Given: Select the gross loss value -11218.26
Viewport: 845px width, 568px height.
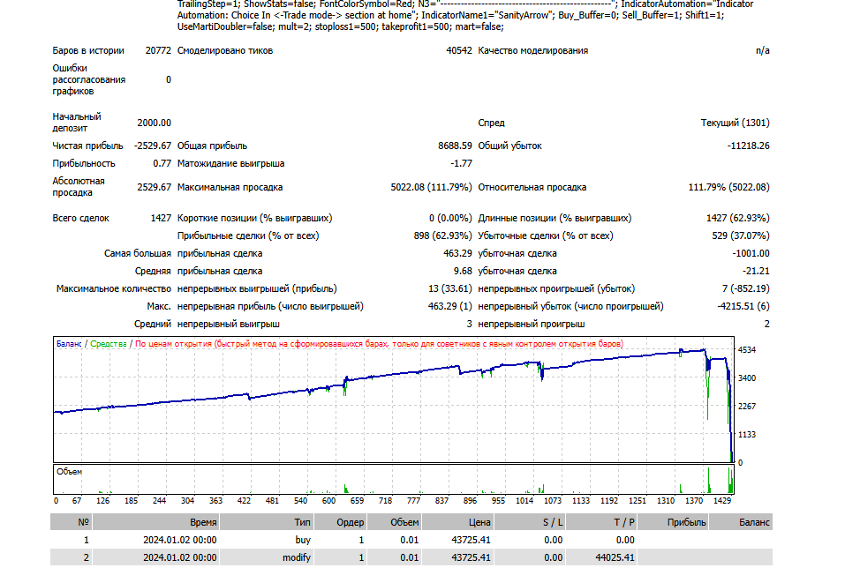Looking at the screenshot, I should point(749,146).
